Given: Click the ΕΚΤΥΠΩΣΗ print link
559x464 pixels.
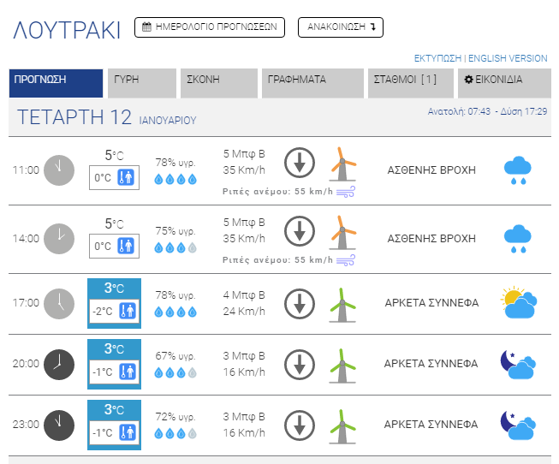Looking at the screenshot, I should coord(437,58).
